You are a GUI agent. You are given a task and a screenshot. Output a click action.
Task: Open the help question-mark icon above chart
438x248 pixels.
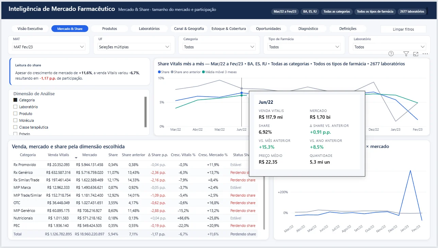(391, 54)
